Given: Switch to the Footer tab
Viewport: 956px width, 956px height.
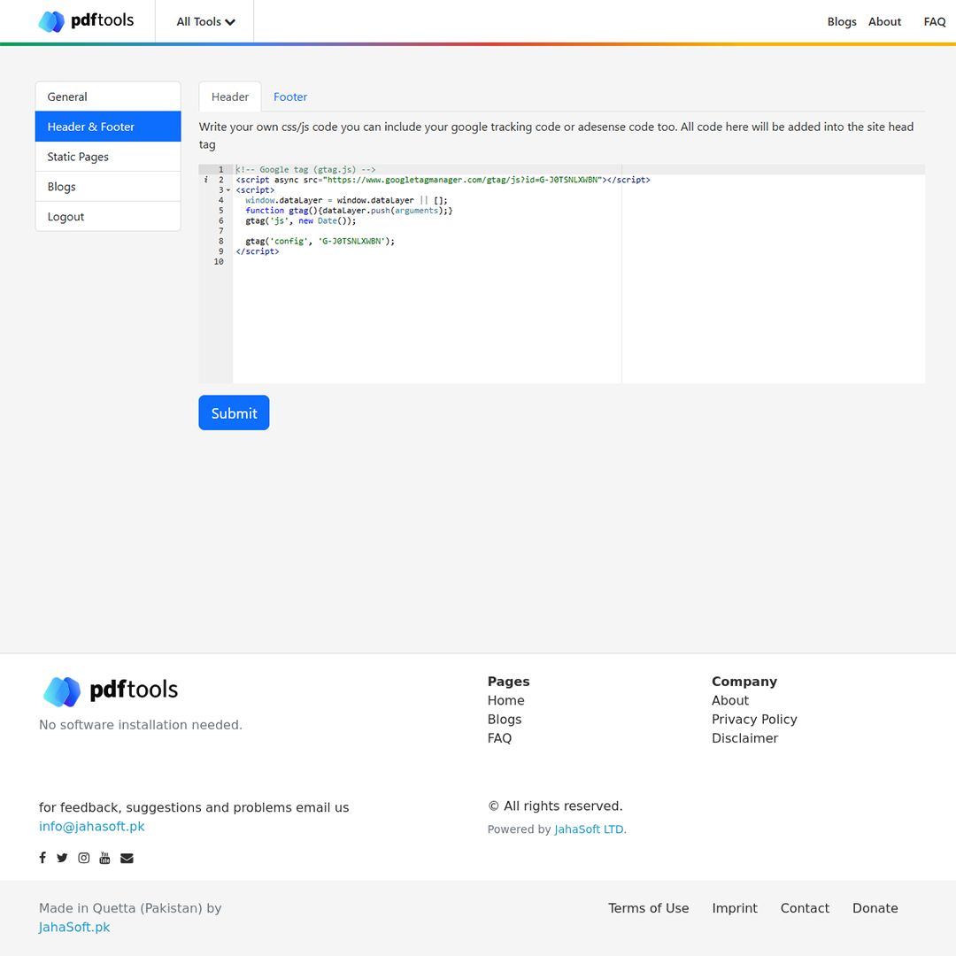Looking at the screenshot, I should [x=290, y=96].
